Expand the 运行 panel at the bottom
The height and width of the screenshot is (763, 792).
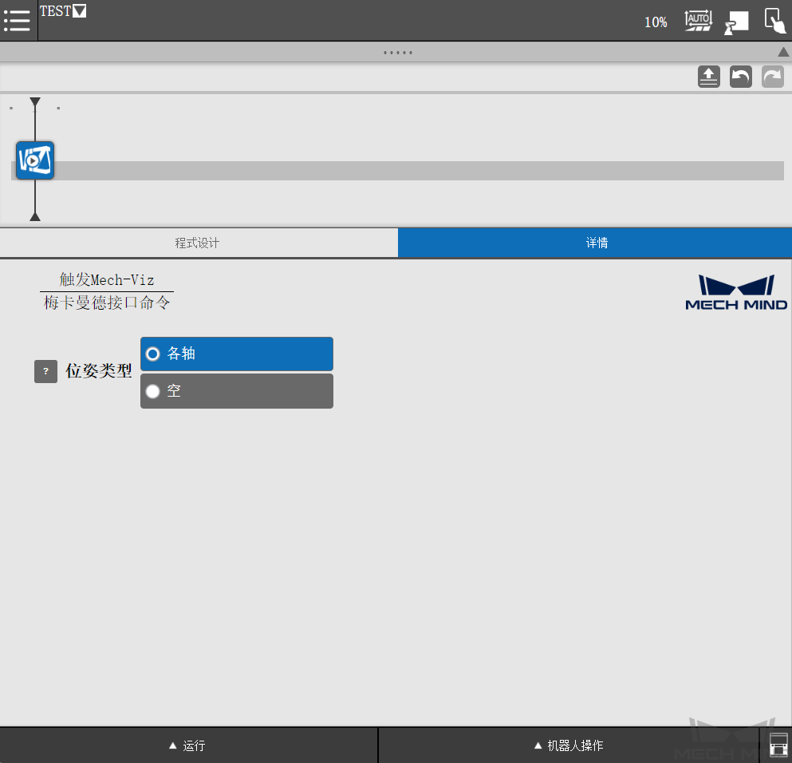189,745
